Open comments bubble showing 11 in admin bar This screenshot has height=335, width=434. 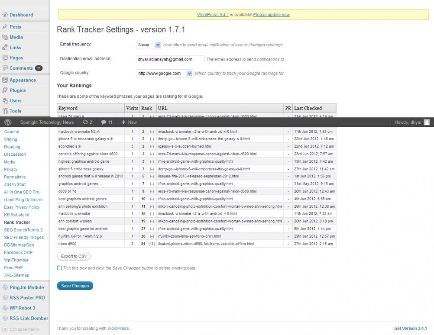tap(107, 122)
